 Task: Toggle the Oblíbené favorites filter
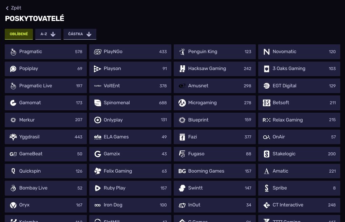pos(19,34)
